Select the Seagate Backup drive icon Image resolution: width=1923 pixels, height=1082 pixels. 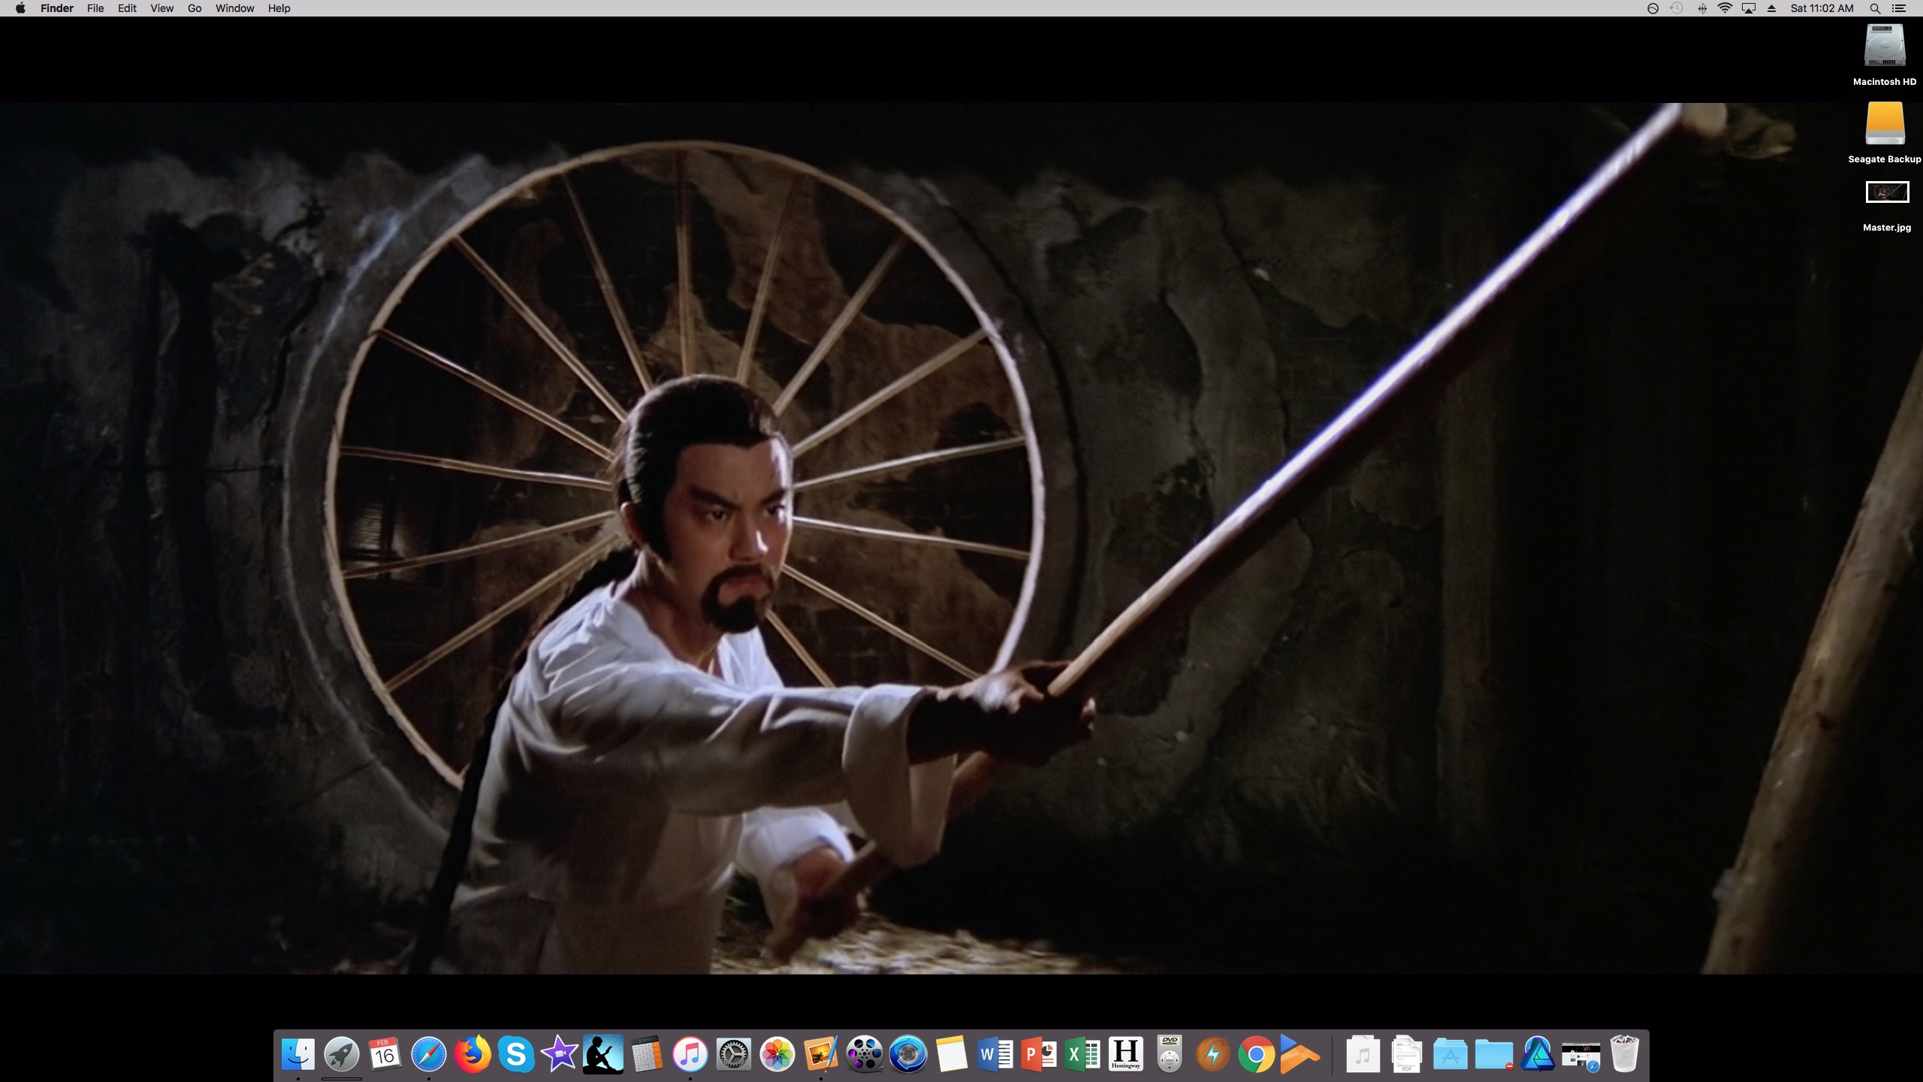tap(1885, 123)
